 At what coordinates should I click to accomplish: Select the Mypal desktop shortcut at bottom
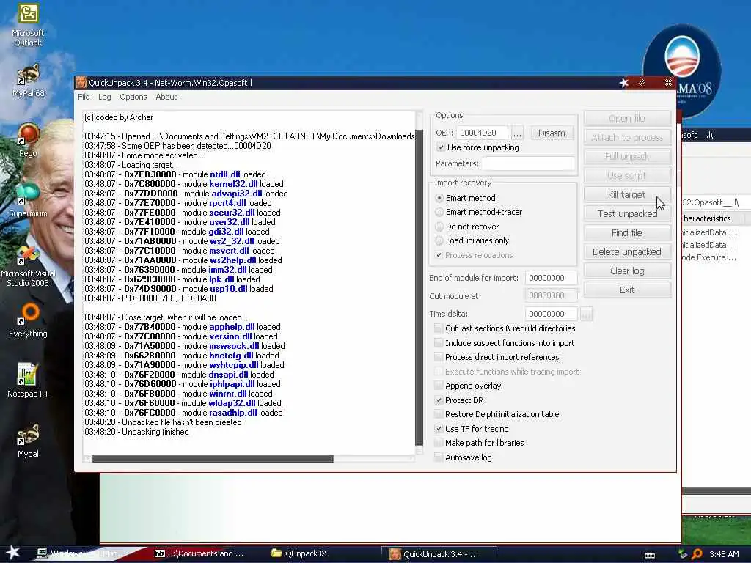pos(28,441)
